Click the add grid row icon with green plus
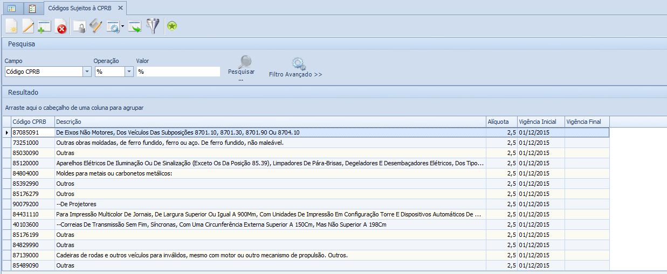Screen dimensions: 667x274 (44, 26)
